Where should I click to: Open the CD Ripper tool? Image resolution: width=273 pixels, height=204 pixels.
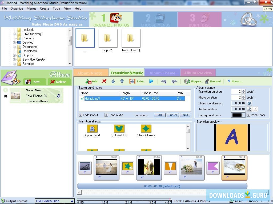[192, 81]
